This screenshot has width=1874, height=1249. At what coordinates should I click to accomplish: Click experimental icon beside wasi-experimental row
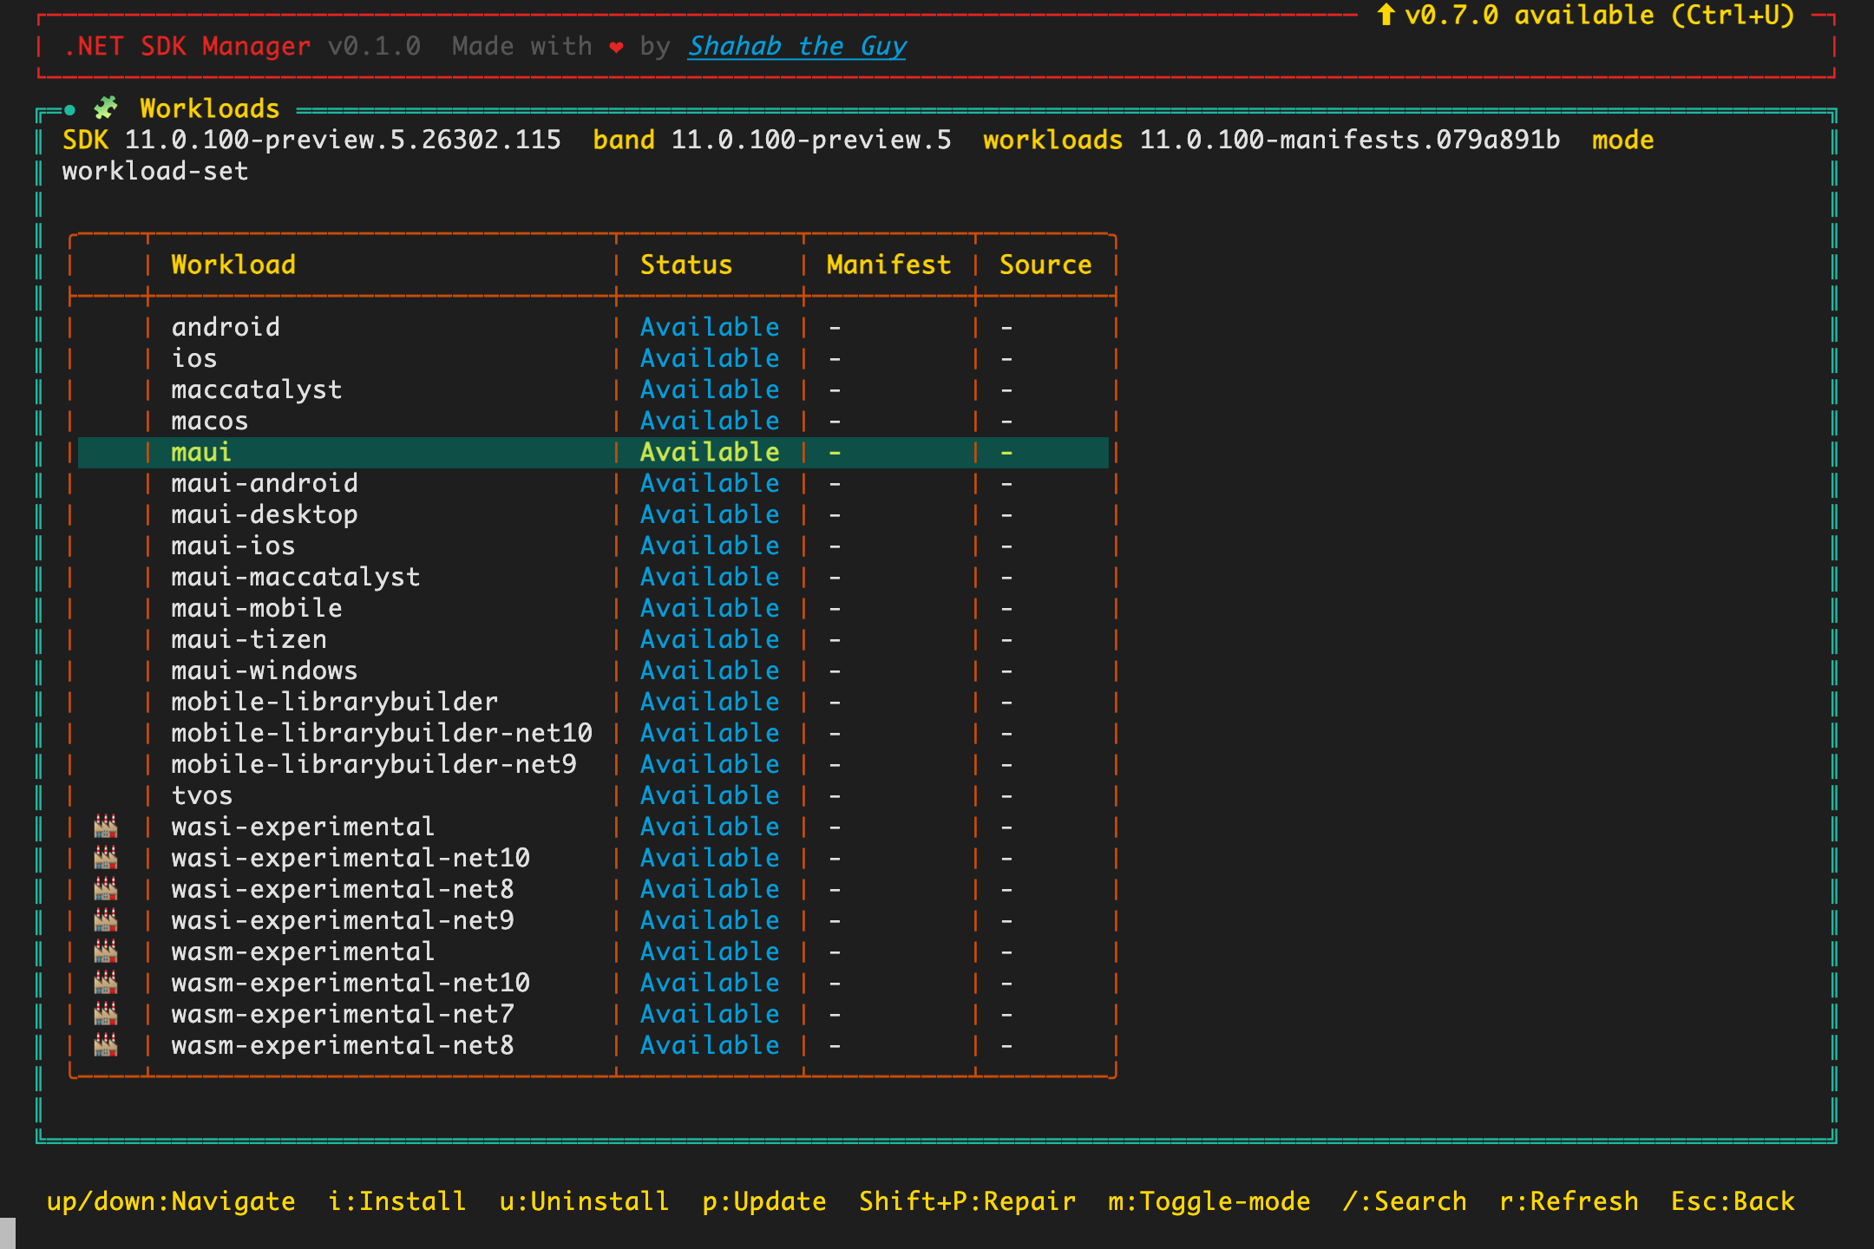click(106, 826)
